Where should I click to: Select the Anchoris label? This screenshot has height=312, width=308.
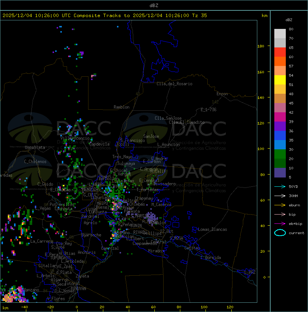coord(87,252)
